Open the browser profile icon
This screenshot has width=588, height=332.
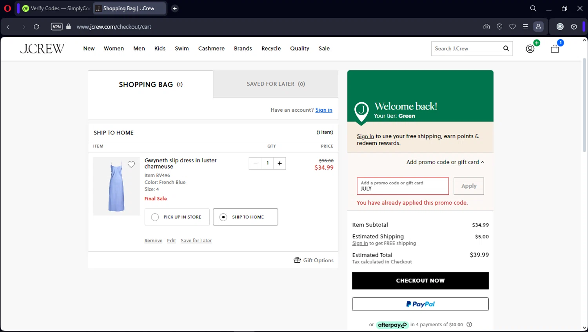click(x=539, y=27)
